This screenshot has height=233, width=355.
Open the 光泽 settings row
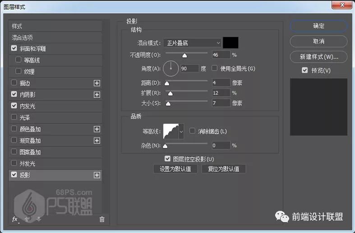click(x=55, y=118)
